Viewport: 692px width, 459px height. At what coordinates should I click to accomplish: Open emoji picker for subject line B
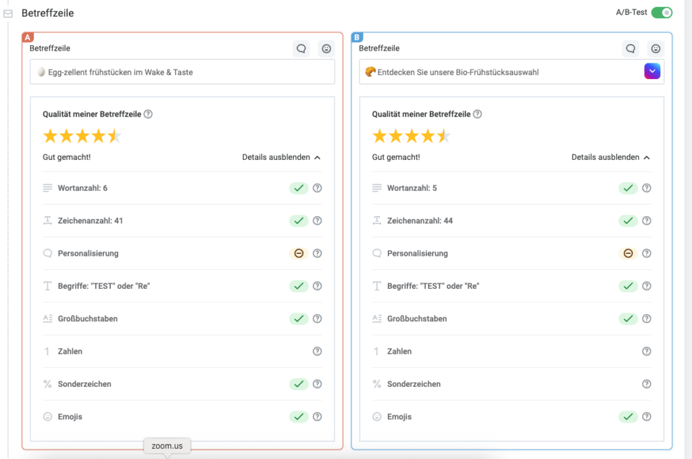point(656,49)
